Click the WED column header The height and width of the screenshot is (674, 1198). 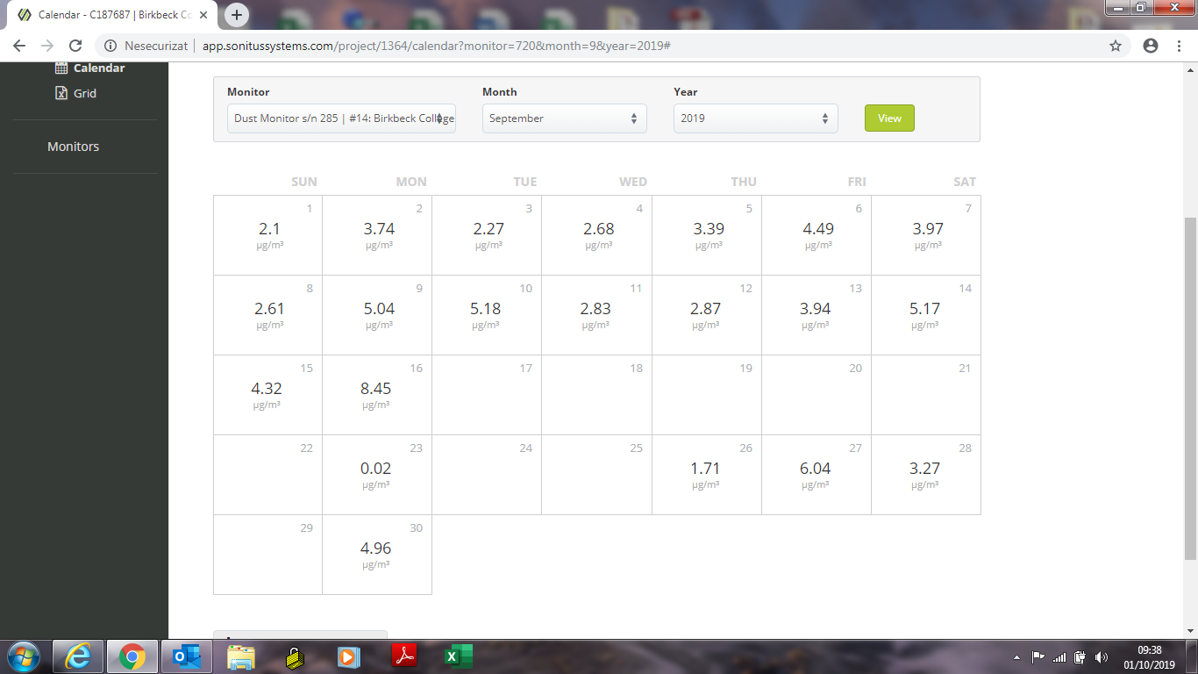pos(633,182)
